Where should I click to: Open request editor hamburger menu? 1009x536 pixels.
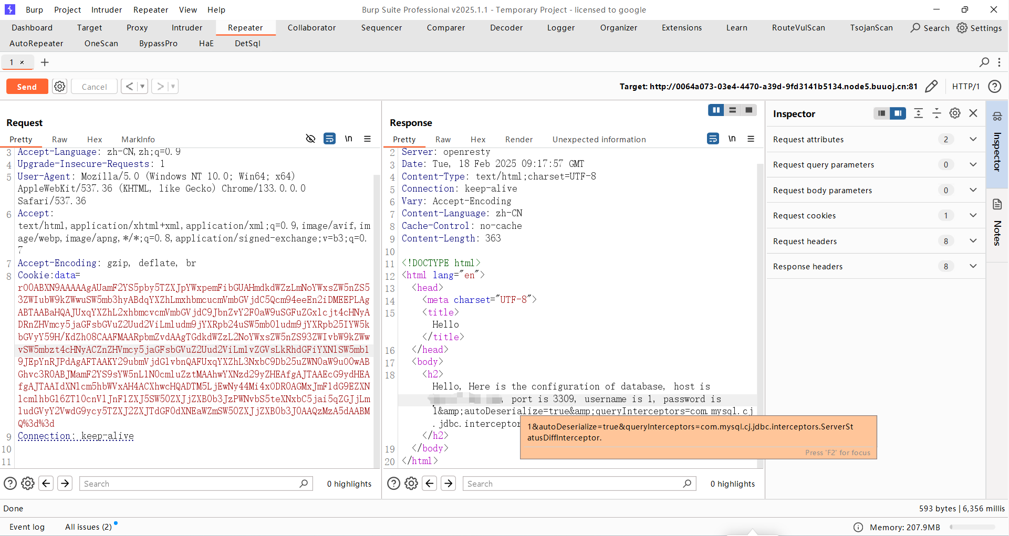click(x=367, y=139)
